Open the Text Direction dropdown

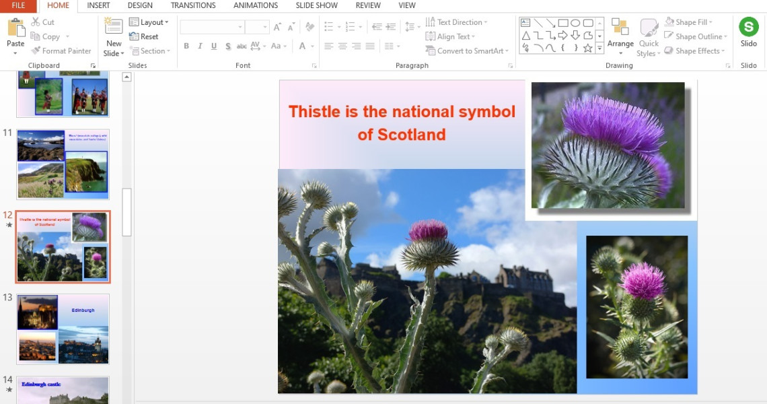(x=457, y=22)
